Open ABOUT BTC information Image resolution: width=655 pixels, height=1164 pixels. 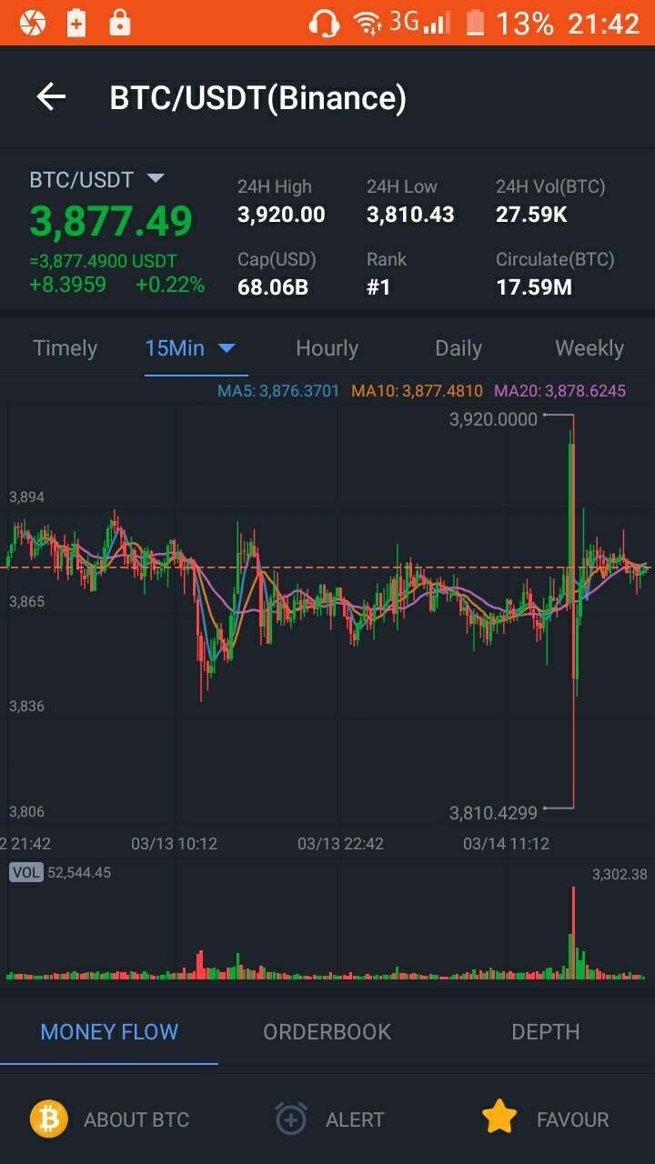pyautogui.click(x=136, y=1119)
